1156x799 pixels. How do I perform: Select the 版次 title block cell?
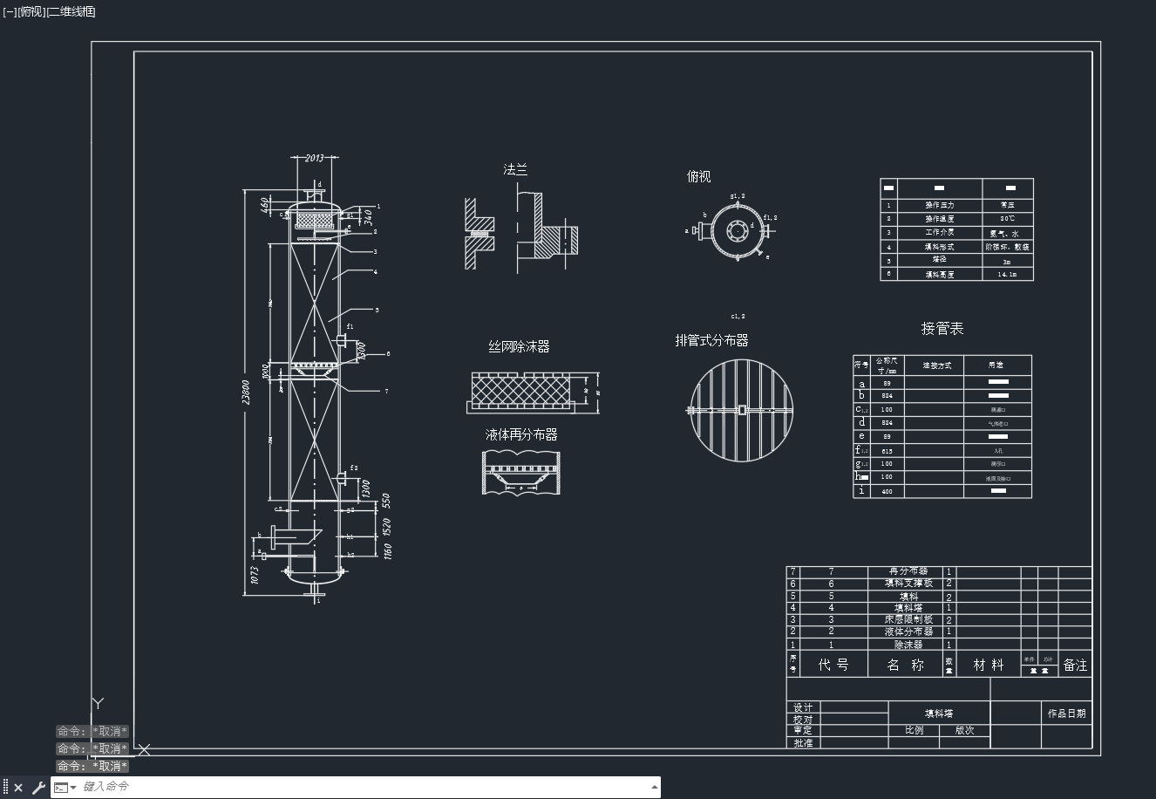[x=964, y=730]
